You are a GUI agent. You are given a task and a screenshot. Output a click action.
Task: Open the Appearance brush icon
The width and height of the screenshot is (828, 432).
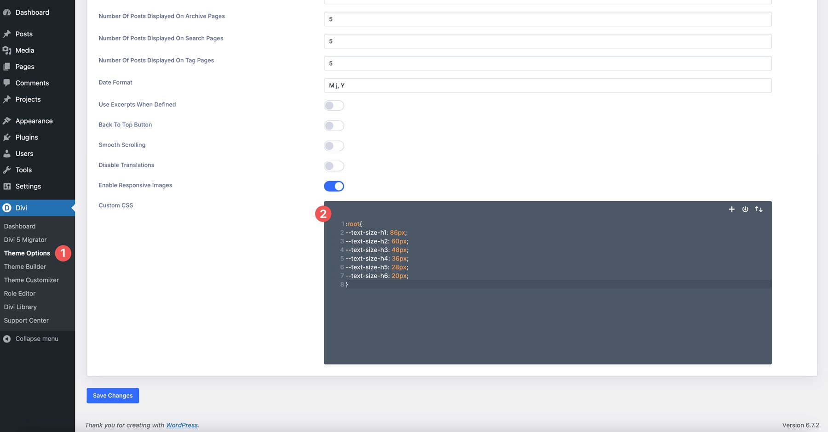click(6, 120)
